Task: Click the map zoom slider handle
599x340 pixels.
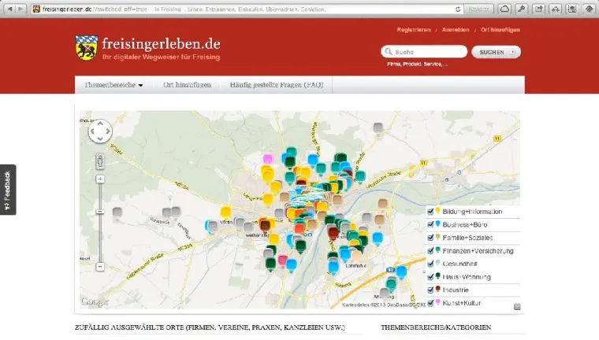Action: click(100, 212)
